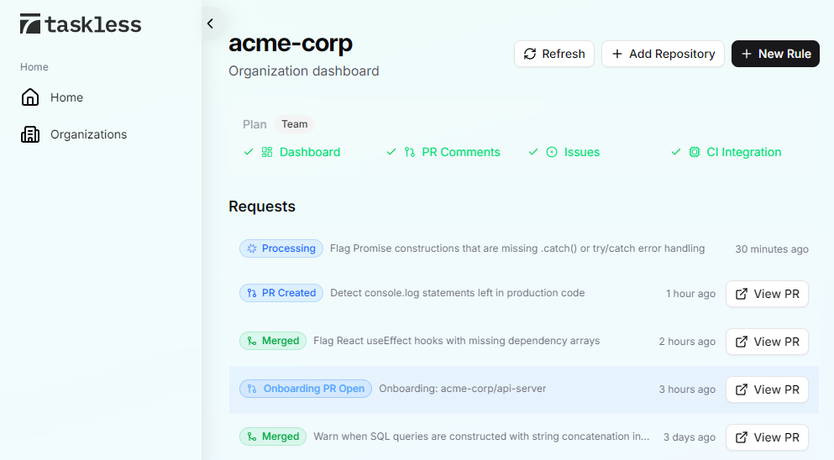
Task: Click the Refresh button
Action: pos(554,54)
